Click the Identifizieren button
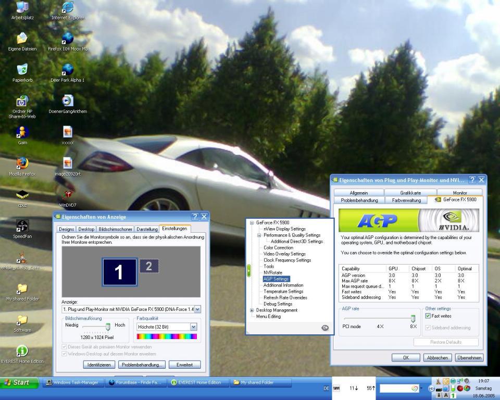 pyautogui.click(x=99, y=365)
